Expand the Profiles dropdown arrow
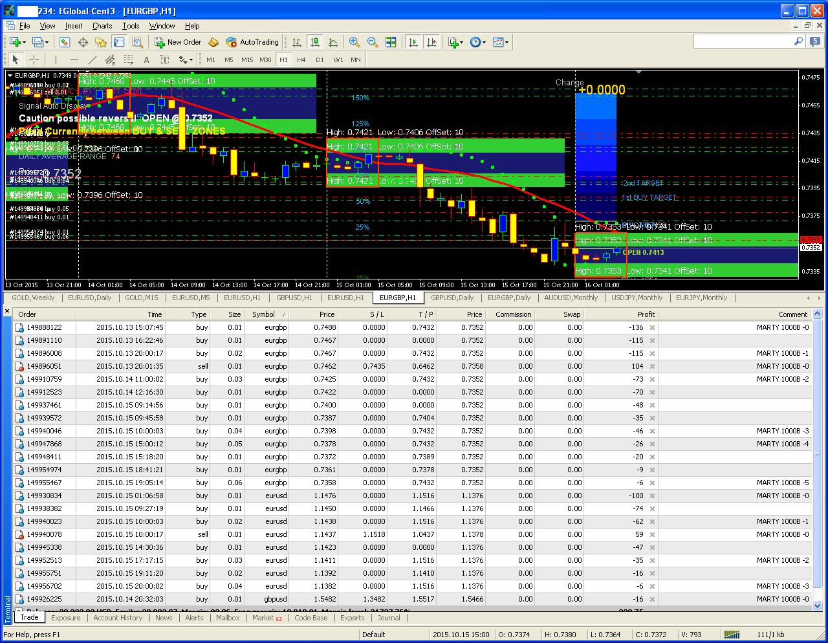This screenshot has width=828, height=643. 47,42
